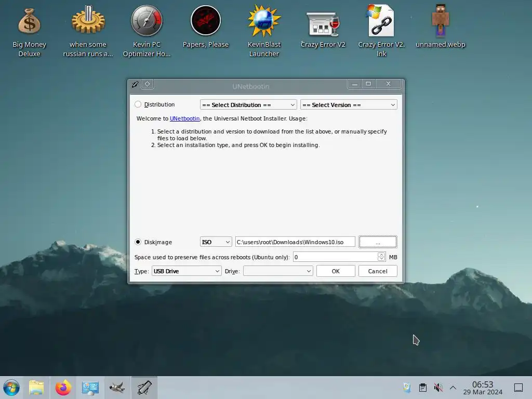
Task: Close the UNetbootin window
Action: (x=389, y=84)
